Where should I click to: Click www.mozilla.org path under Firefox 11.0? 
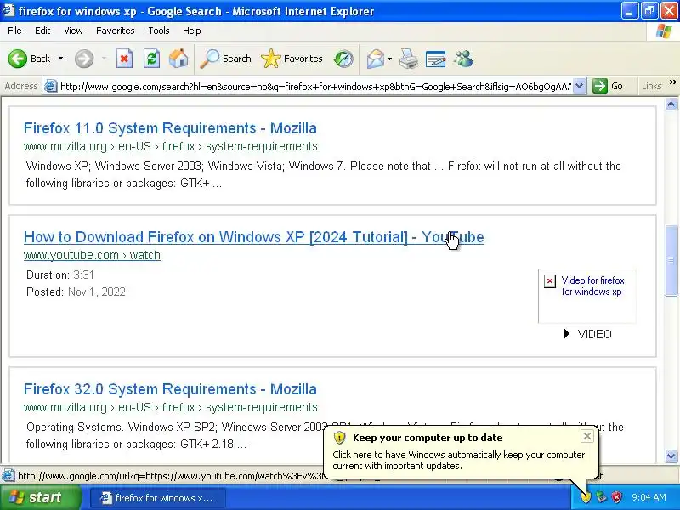[x=171, y=146]
